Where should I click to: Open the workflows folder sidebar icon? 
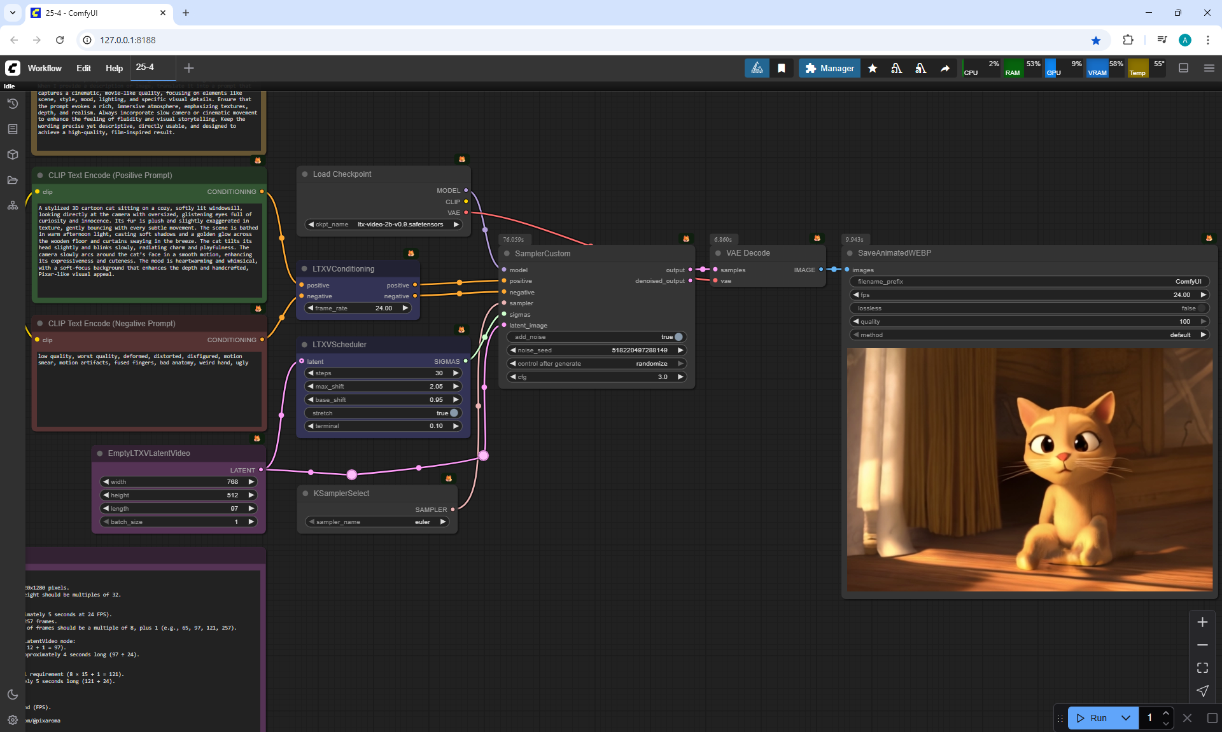pyautogui.click(x=13, y=180)
